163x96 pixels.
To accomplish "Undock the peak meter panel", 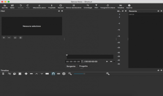I will tap(123, 11).
